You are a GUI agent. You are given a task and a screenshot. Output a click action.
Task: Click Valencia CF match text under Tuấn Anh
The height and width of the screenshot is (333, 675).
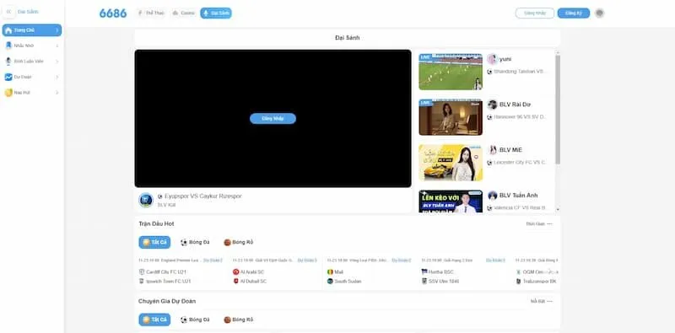(520, 207)
